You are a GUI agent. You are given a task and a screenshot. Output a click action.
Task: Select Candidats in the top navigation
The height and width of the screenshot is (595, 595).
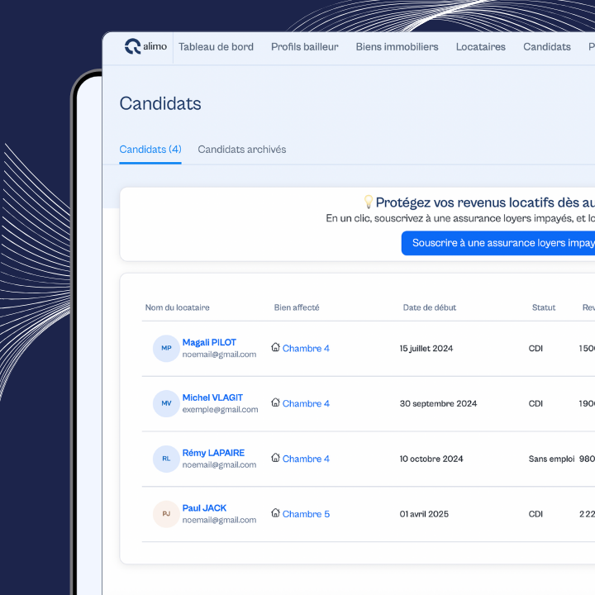click(546, 47)
